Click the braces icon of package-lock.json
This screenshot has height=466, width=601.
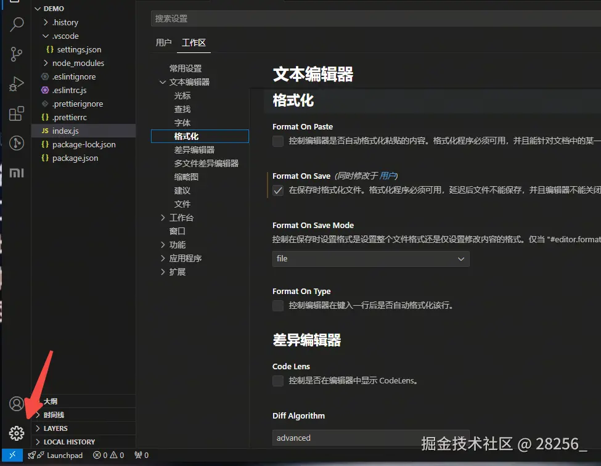45,144
